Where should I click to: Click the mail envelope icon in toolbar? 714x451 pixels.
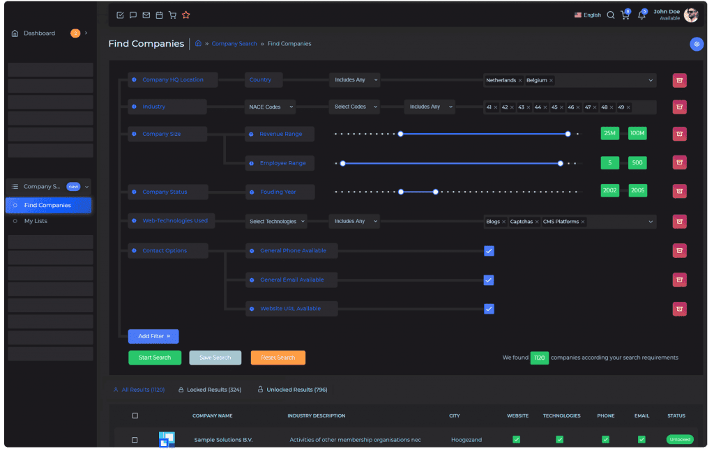coord(146,15)
